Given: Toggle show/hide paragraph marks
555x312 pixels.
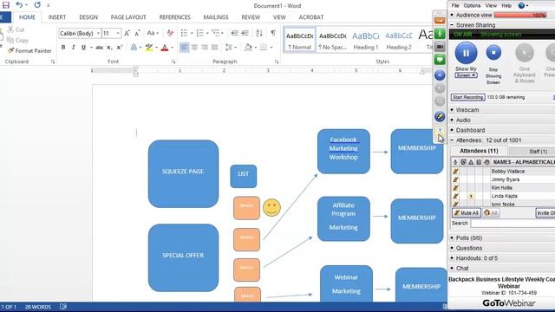Looking at the screenshot, I should click(x=273, y=33).
